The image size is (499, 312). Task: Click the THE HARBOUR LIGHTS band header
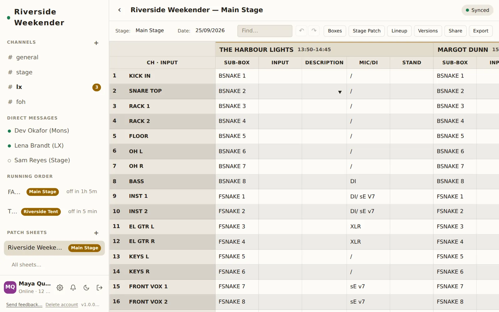(324, 50)
